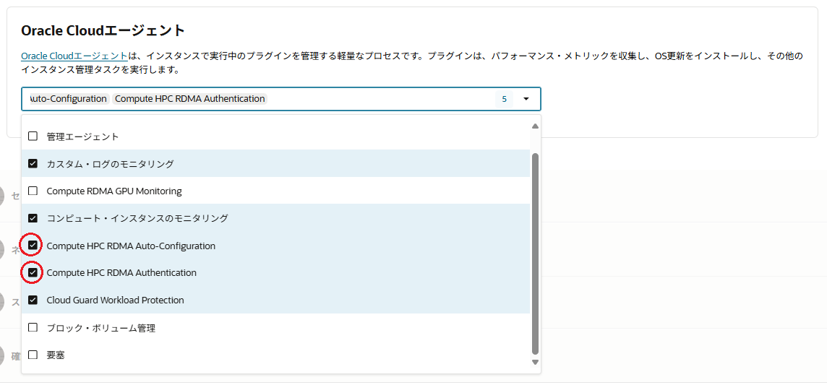
Task: Disable Compute HPC RDMA Auto-Configuration checkbox
Action: 33,246
